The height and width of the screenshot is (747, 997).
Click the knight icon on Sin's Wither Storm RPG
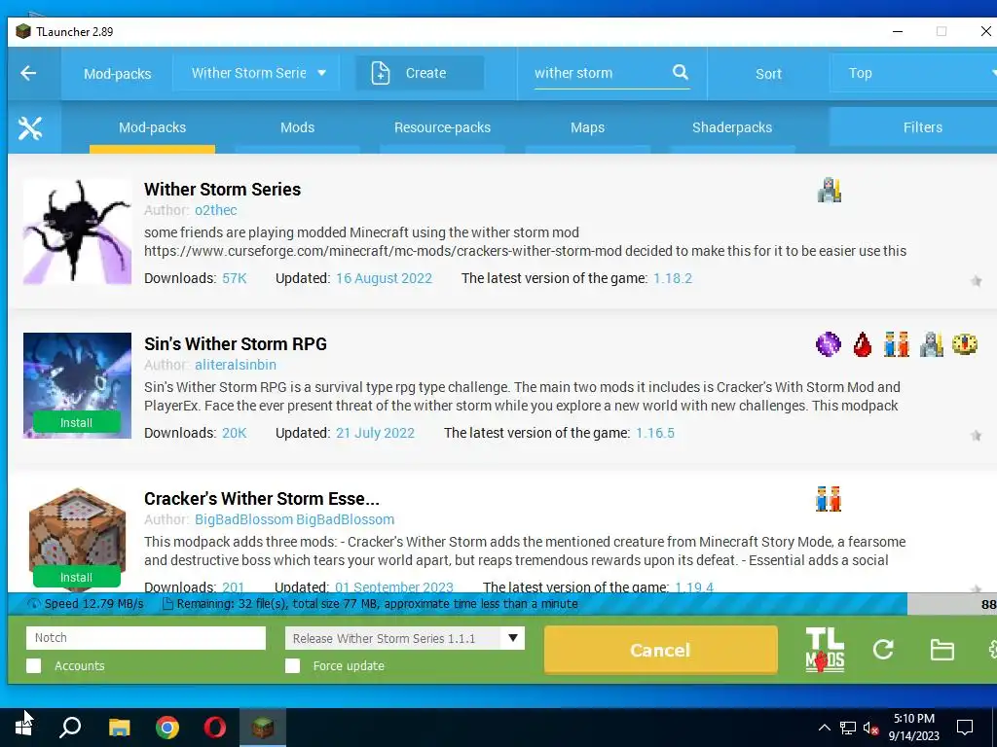931,344
